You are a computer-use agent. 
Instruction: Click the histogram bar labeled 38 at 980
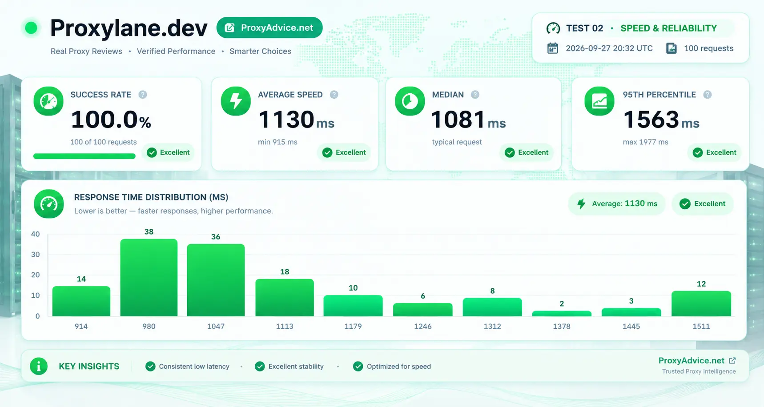click(x=149, y=278)
